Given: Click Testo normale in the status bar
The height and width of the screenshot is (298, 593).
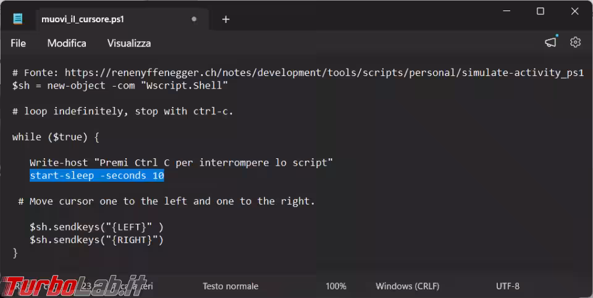Looking at the screenshot, I should click(230, 286).
